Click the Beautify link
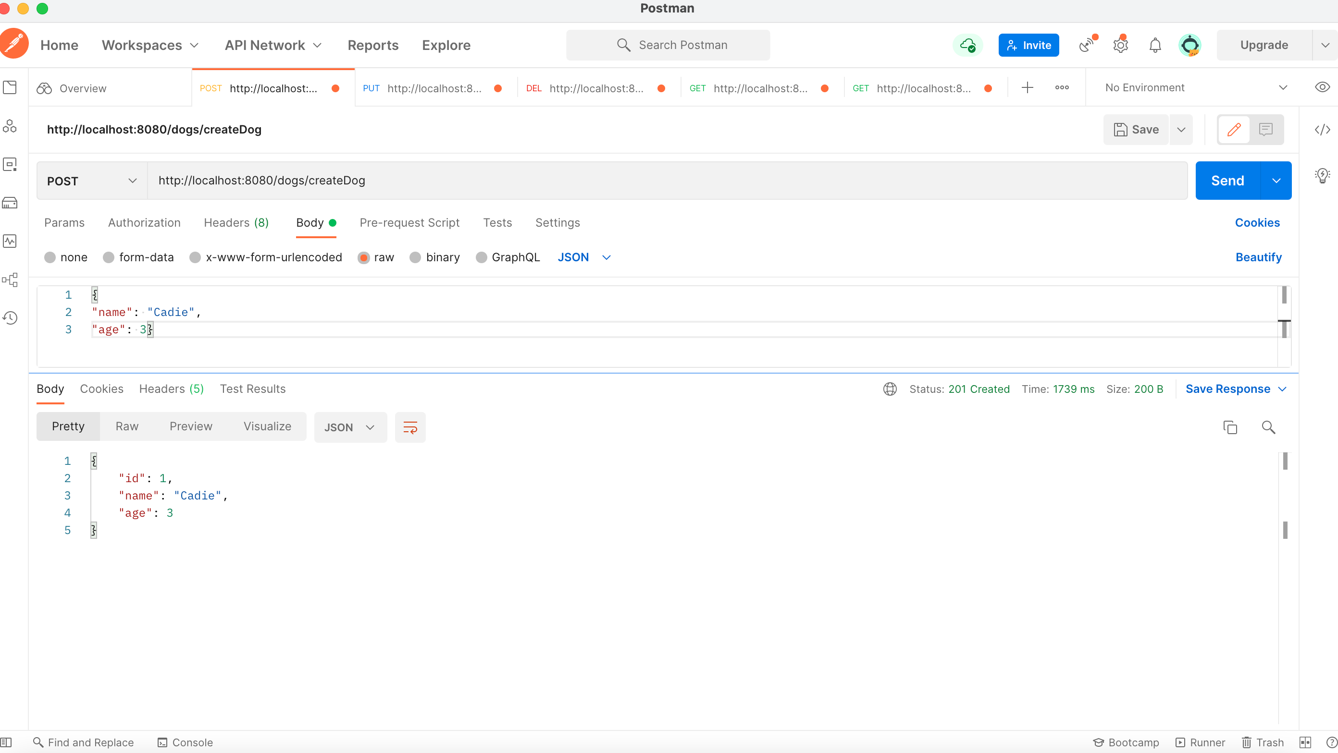This screenshot has height=753, width=1338. pyautogui.click(x=1258, y=257)
